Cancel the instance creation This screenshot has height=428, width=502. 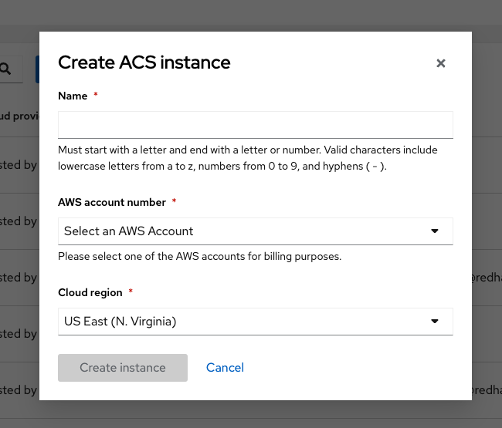225,368
